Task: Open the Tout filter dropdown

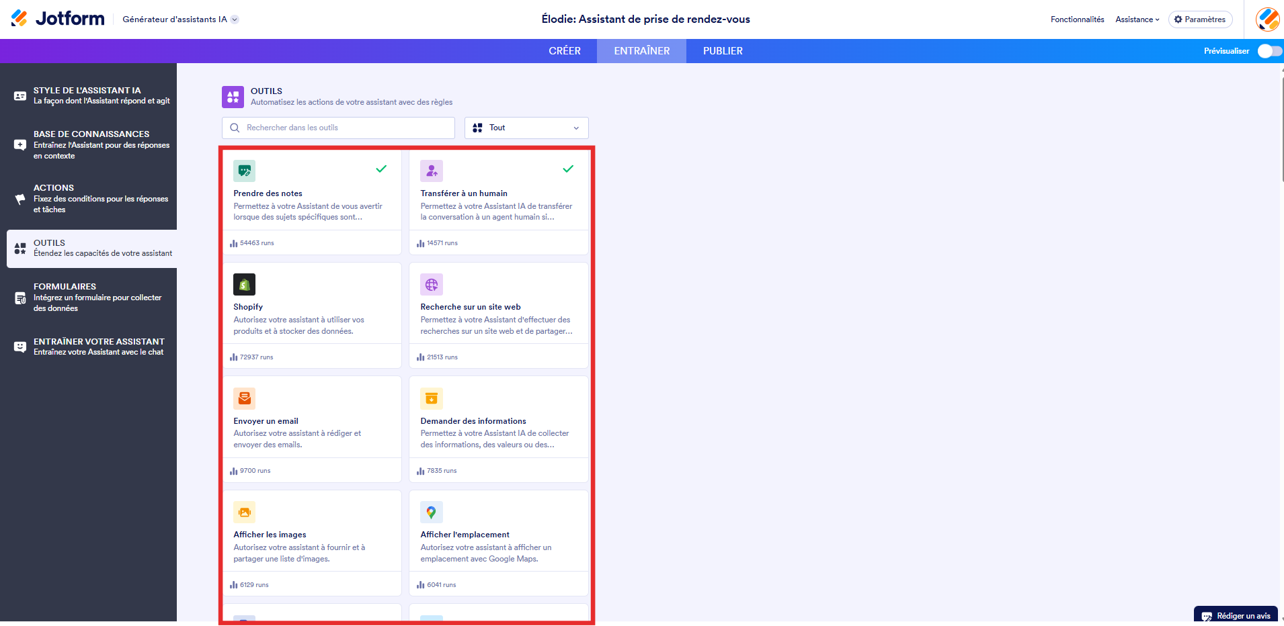Action: click(x=526, y=128)
